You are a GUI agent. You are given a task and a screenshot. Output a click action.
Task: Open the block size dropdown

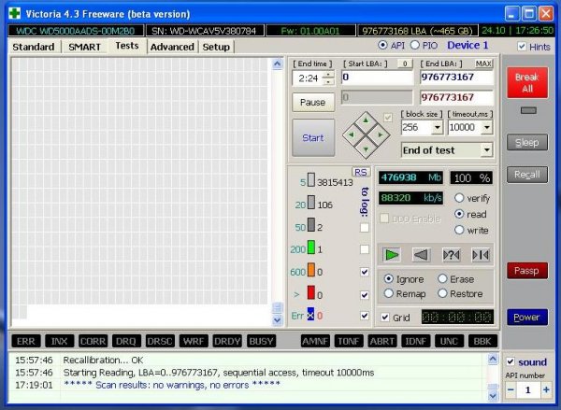point(438,127)
